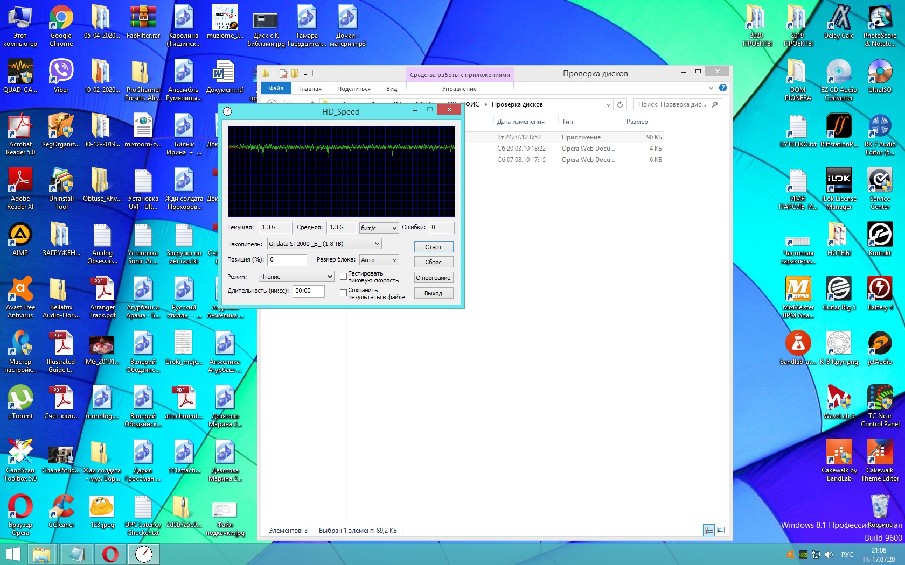Open the Файл tab in Explorer

pyautogui.click(x=276, y=88)
